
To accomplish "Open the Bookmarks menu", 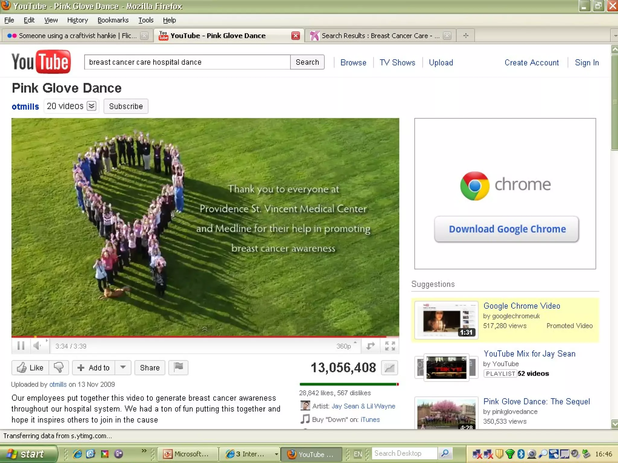I will tap(113, 20).
